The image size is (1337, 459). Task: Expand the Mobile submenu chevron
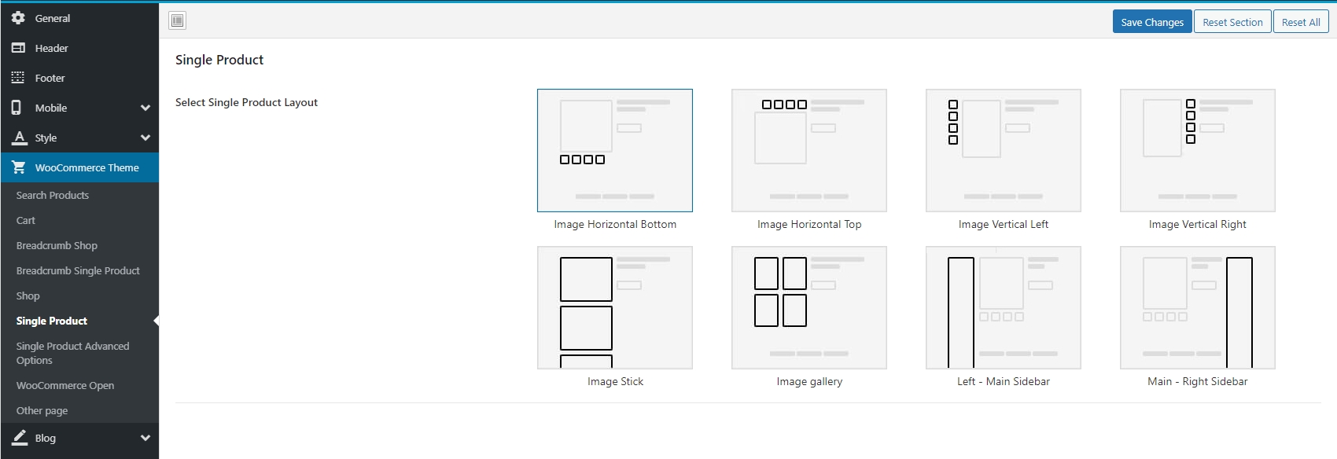click(145, 108)
